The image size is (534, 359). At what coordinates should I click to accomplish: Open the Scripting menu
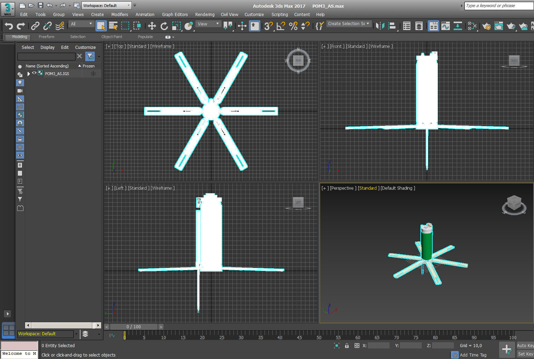(x=280, y=15)
